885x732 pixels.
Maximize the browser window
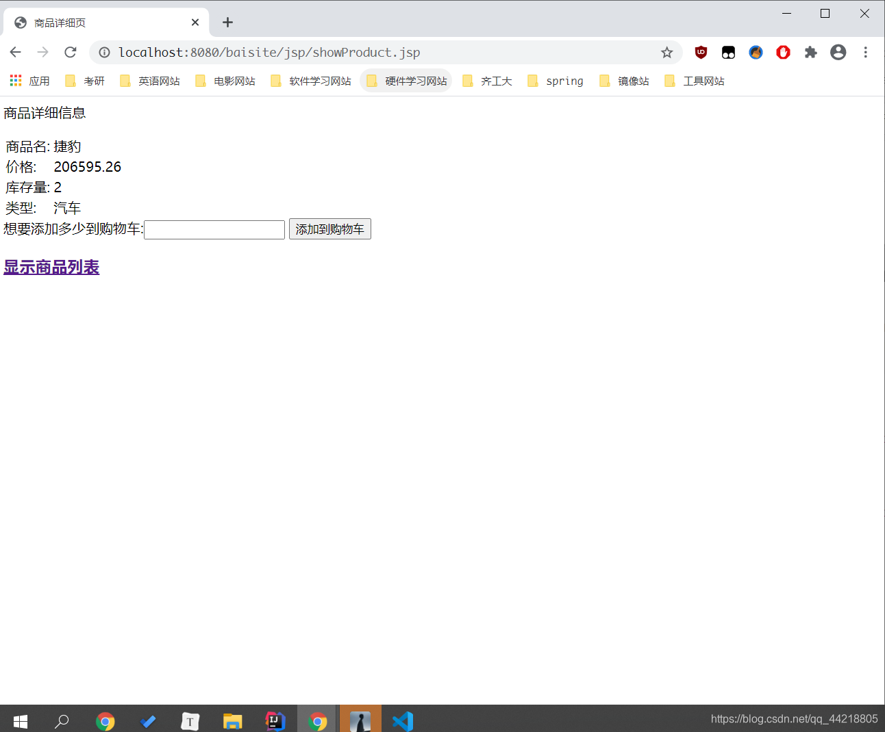(825, 13)
